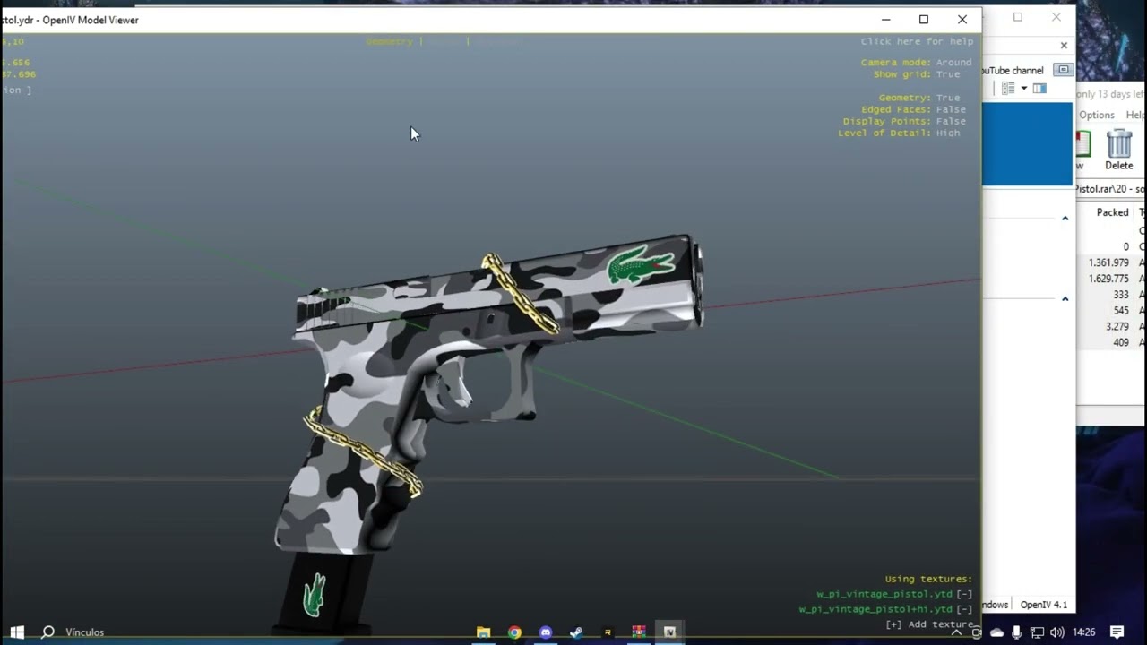This screenshot has height=645, width=1147.
Task: Open network settings tray icon
Action: [x=1037, y=632]
